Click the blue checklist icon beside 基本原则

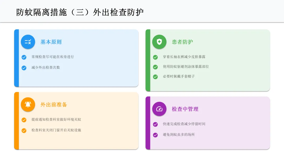pyautogui.click(x=28, y=42)
